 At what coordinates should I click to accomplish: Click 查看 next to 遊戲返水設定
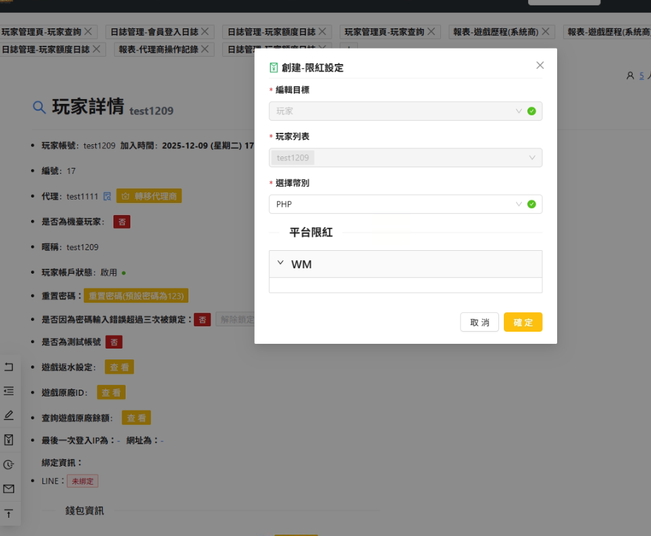(120, 367)
